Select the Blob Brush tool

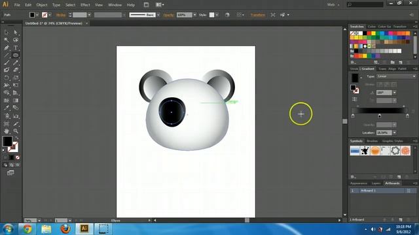tap(7, 70)
